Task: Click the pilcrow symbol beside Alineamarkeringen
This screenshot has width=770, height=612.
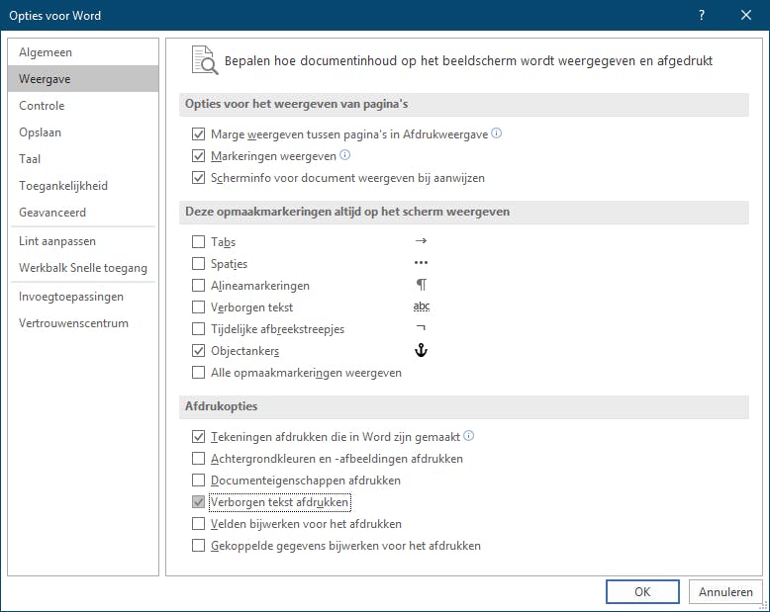Action: point(421,285)
